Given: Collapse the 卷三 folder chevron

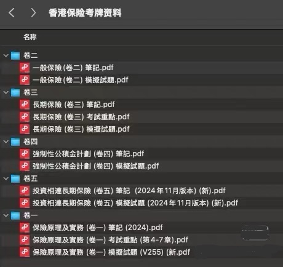Looking at the screenshot, I should click(6, 92).
